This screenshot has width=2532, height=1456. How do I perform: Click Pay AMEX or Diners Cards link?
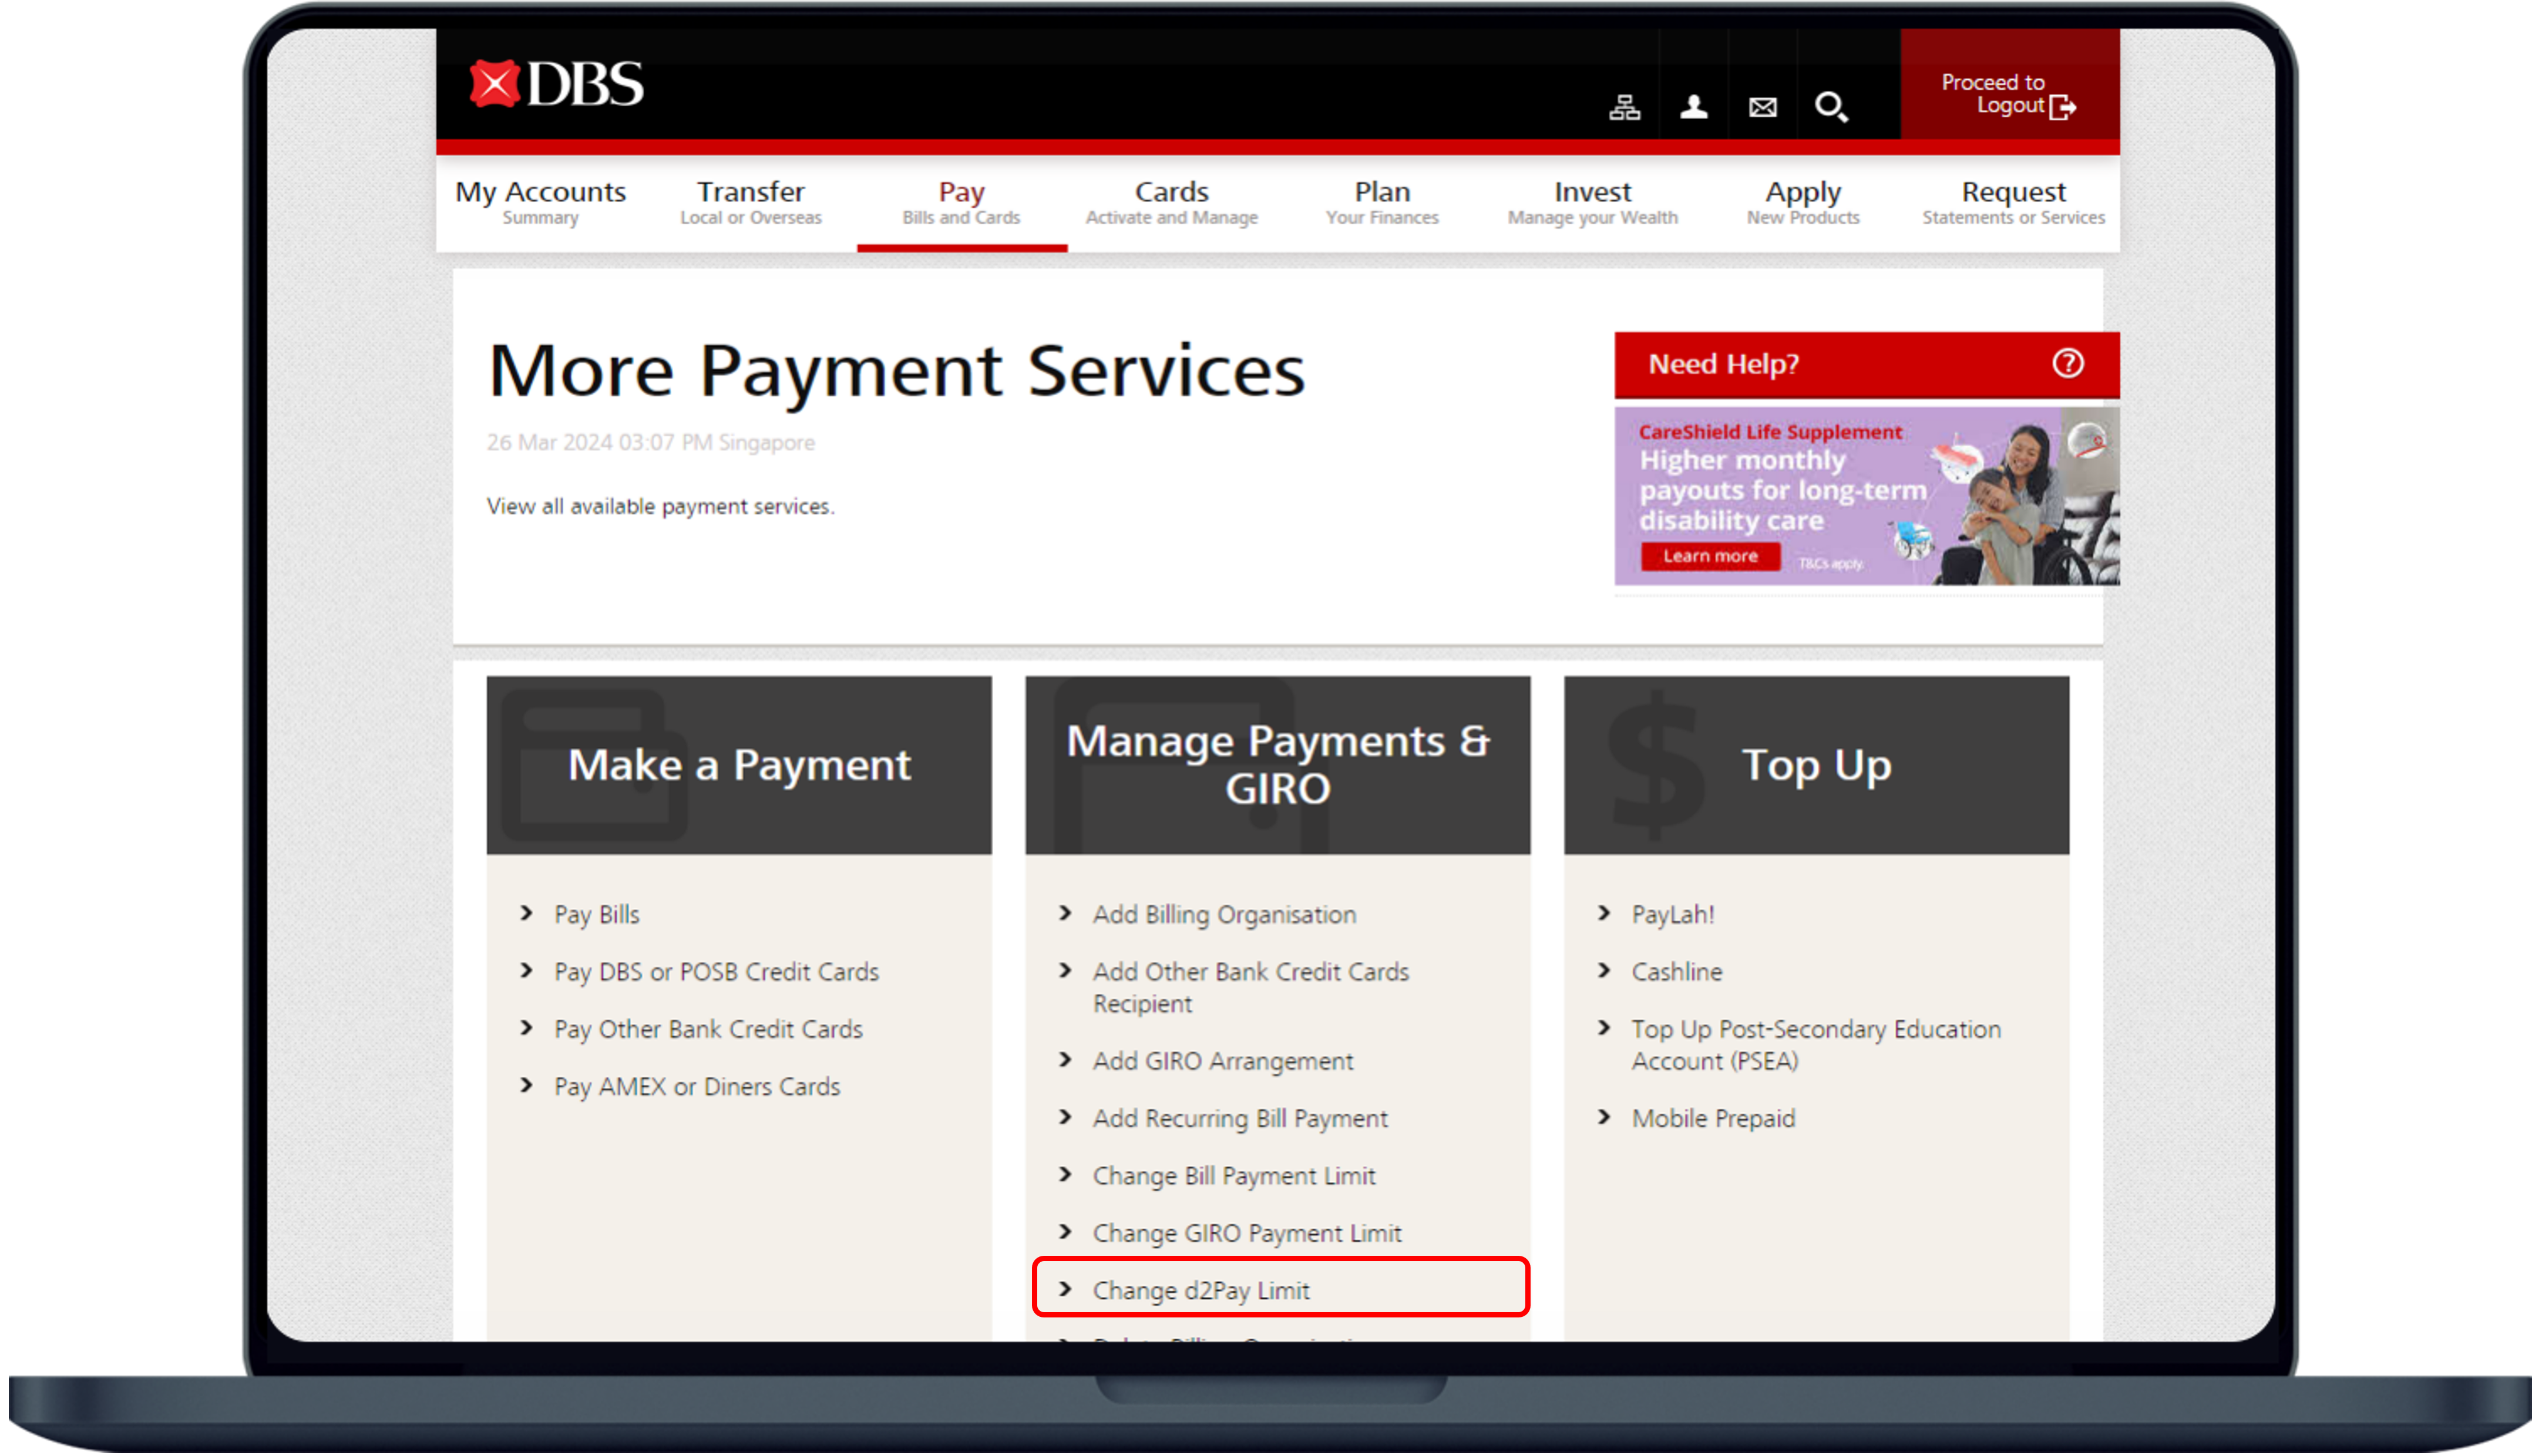(696, 1086)
